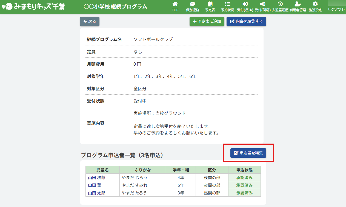Open 受付(標準) sign-in icon
Image resolution: width=346 pixels, height=207 pixels.
click(x=245, y=4)
